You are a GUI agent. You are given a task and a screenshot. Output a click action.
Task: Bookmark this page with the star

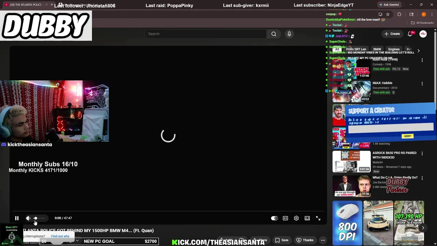pyautogui.click(x=388, y=14)
